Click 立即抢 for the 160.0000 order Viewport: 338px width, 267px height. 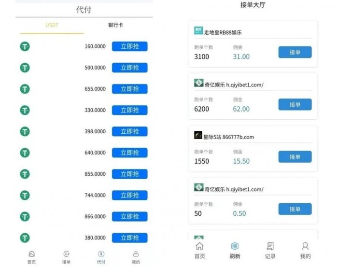(x=129, y=46)
